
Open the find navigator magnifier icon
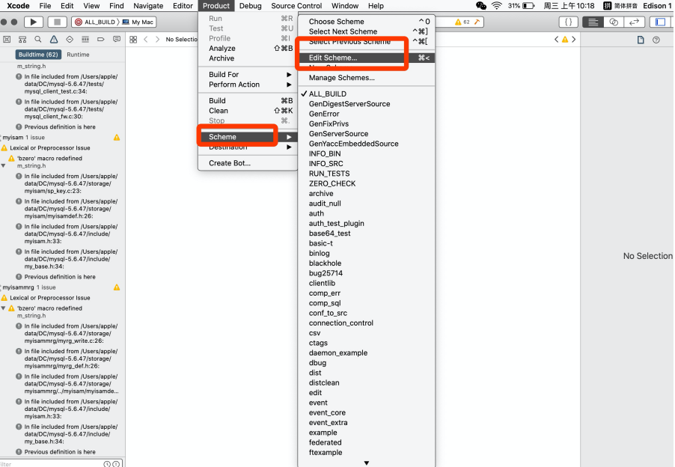tap(38, 39)
